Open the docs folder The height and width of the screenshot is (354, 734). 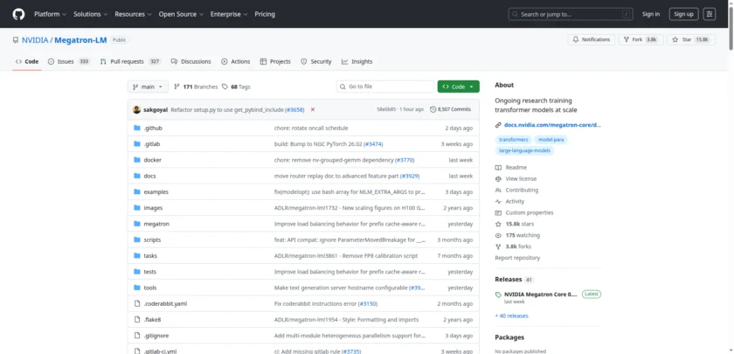[149, 176]
